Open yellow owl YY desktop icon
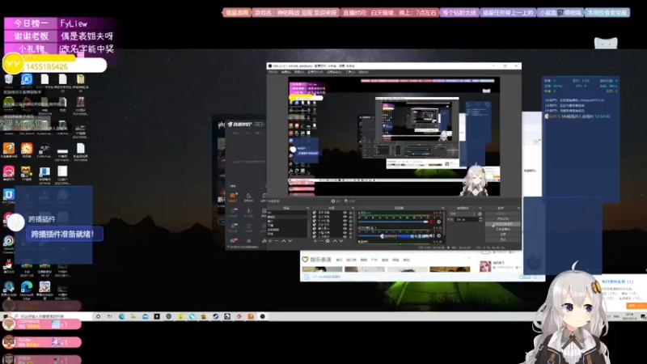 (x=27, y=173)
